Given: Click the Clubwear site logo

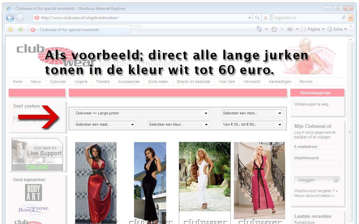Looking at the screenshot, I should pyautogui.click(x=56, y=55).
